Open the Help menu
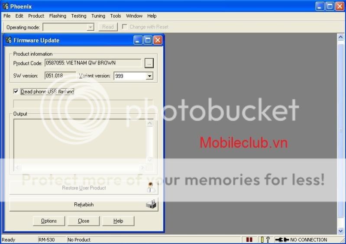Image resolution: width=346 pixels, height=244 pixels. click(x=152, y=16)
